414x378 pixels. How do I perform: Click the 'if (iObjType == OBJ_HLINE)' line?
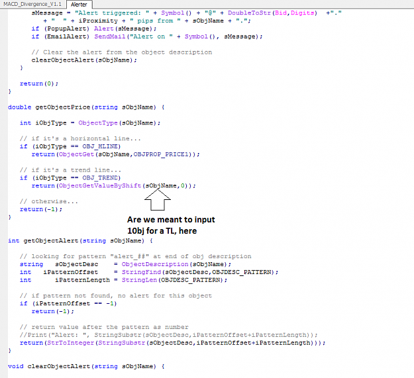pos(70,146)
